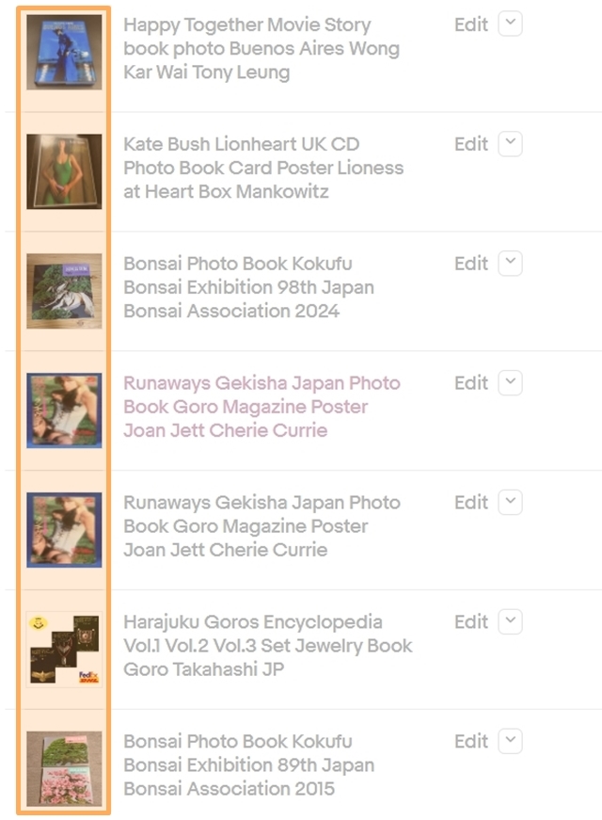Open the dropdown next to Harajuku Goros Edit
Viewport: 602px width, 820px height.
click(511, 621)
